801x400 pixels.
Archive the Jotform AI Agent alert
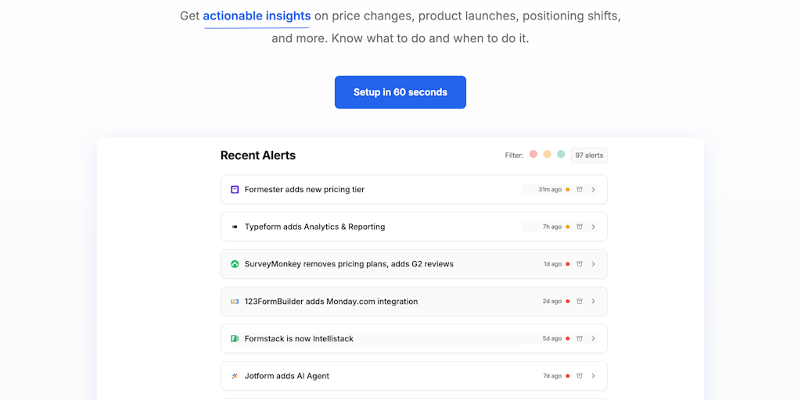[580, 376]
